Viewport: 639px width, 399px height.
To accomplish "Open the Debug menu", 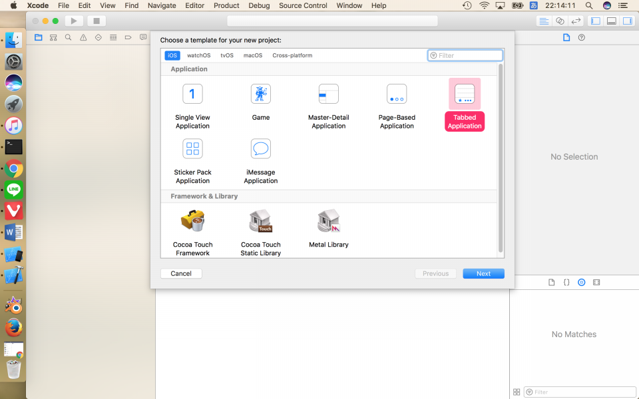I will tap(259, 5).
